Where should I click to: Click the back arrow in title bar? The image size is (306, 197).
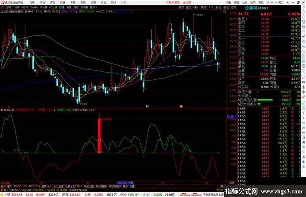tap(288, 2)
